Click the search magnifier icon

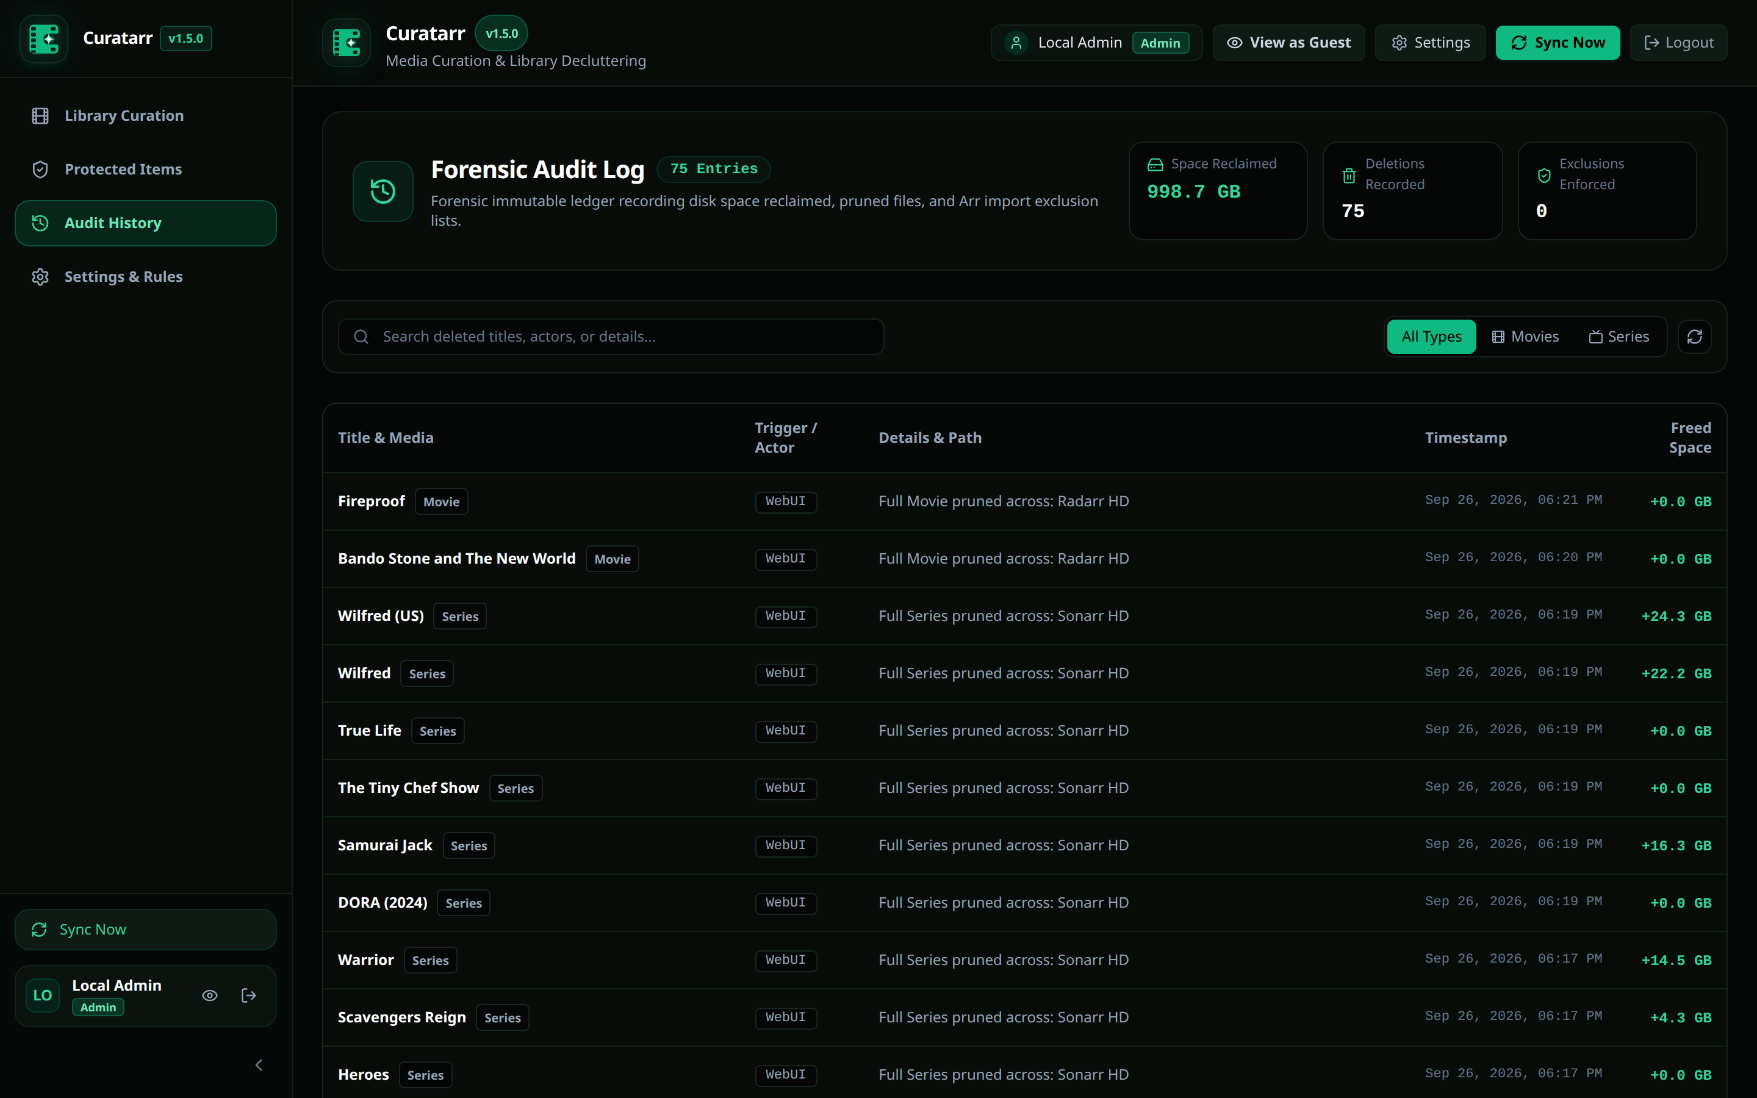(361, 336)
